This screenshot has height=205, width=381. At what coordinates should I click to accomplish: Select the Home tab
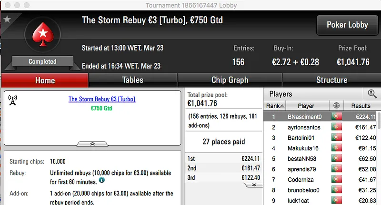click(x=45, y=81)
